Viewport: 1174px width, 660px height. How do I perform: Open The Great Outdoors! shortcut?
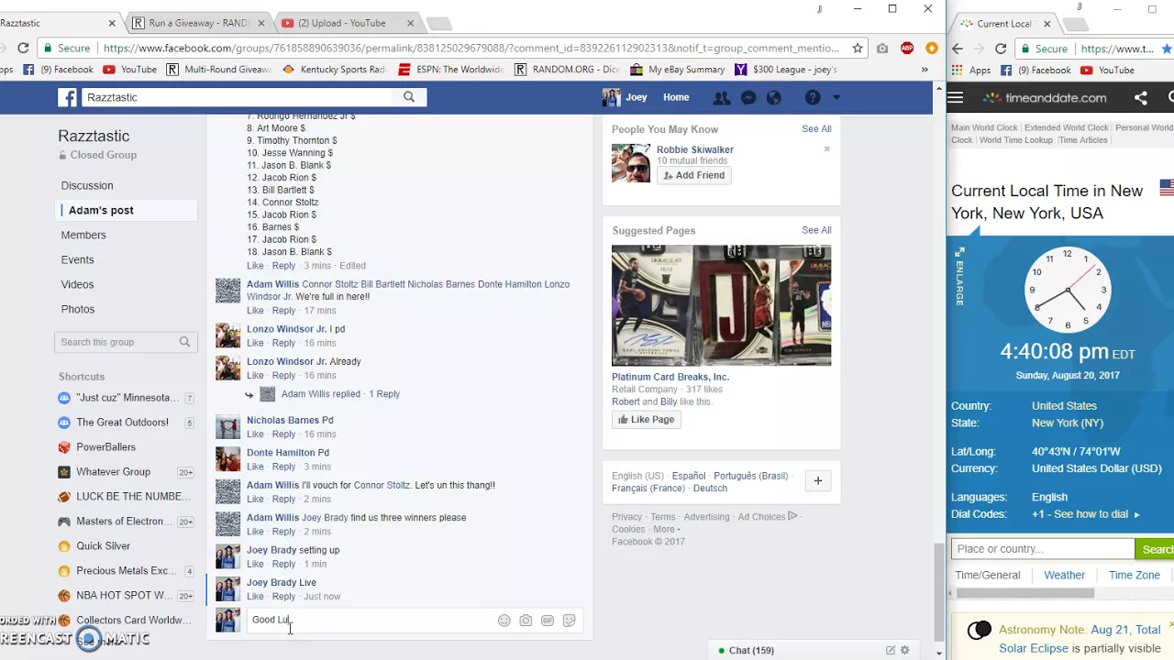[122, 423]
